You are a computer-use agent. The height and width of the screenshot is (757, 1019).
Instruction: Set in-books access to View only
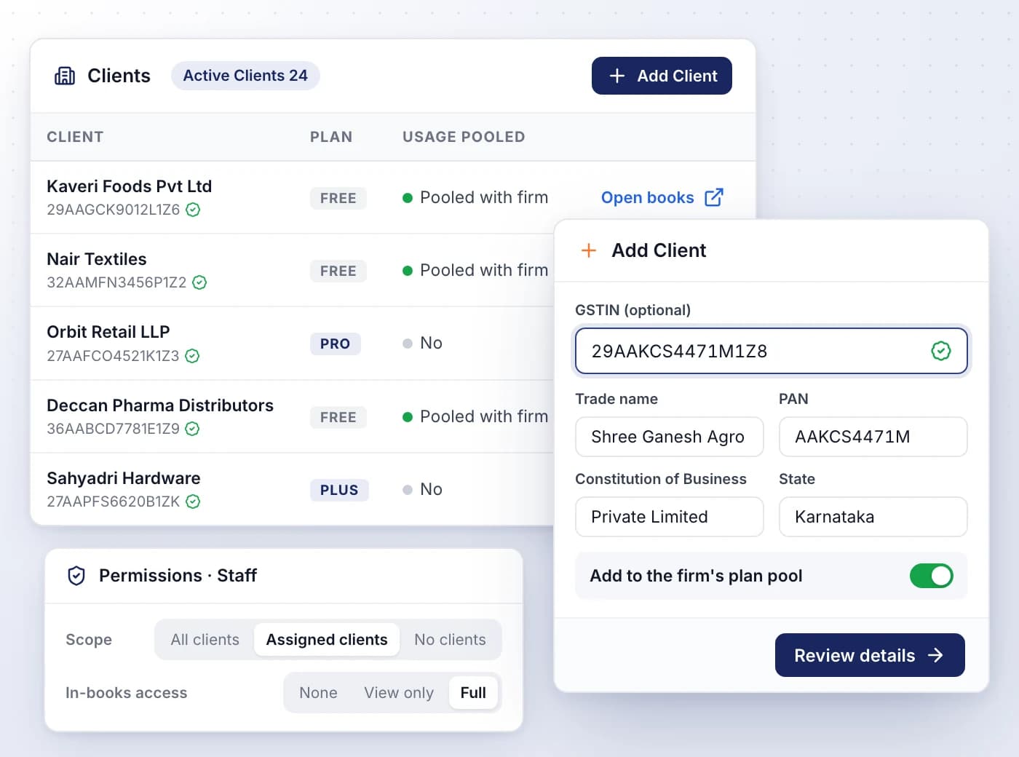coord(399,693)
